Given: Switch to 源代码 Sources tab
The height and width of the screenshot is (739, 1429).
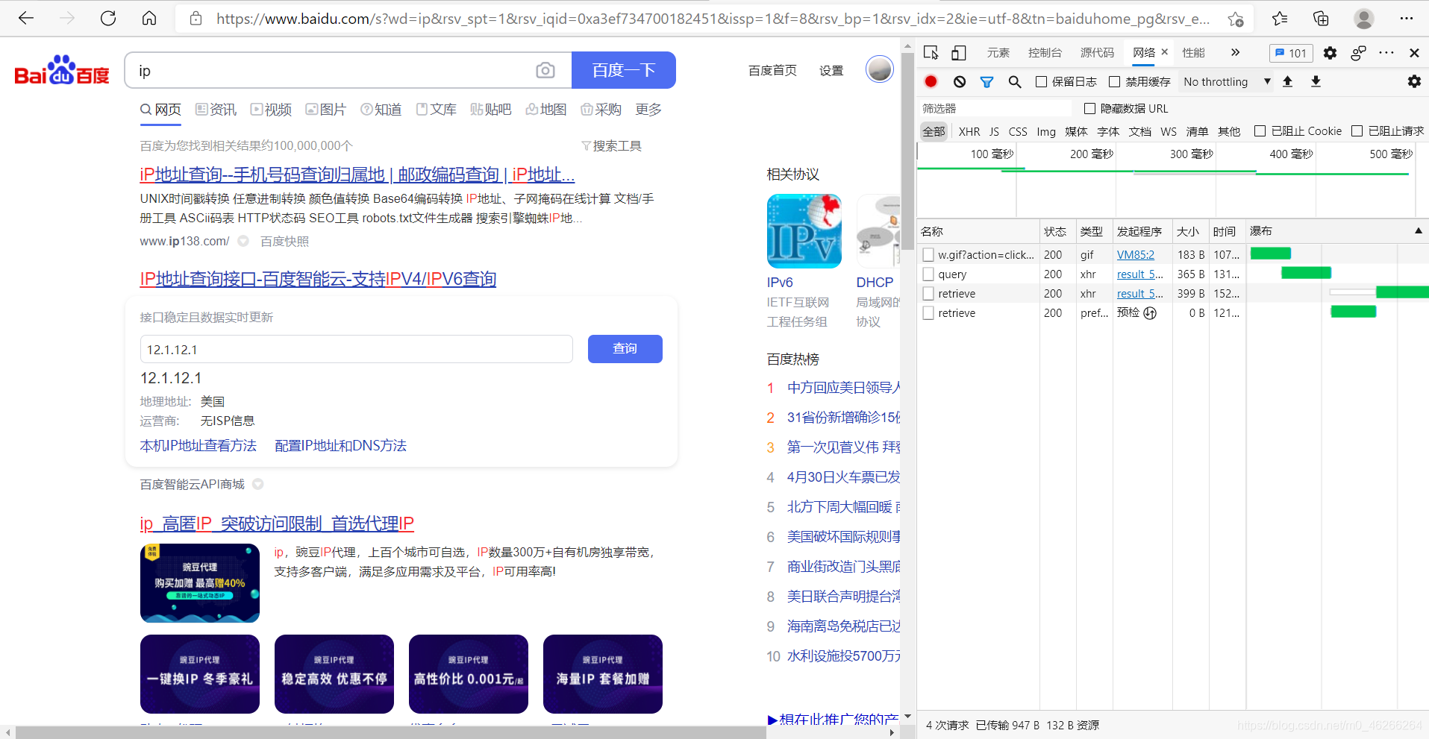Looking at the screenshot, I should click(1097, 53).
